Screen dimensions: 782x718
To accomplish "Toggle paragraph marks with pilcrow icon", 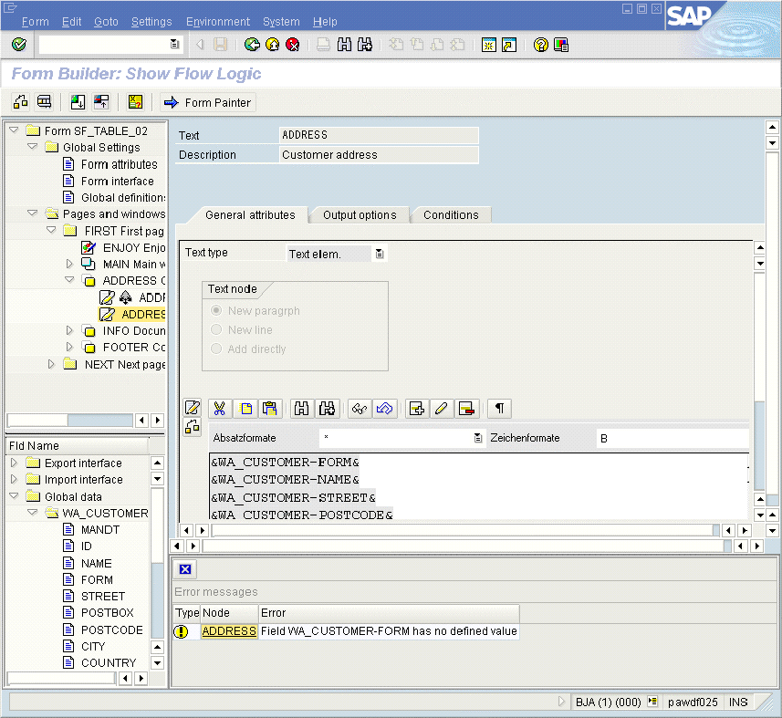I will click(499, 409).
